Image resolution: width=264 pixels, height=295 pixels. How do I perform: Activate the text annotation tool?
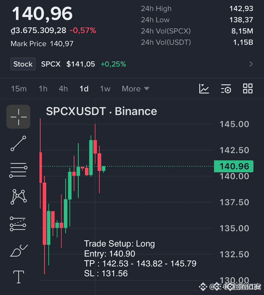point(18,277)
